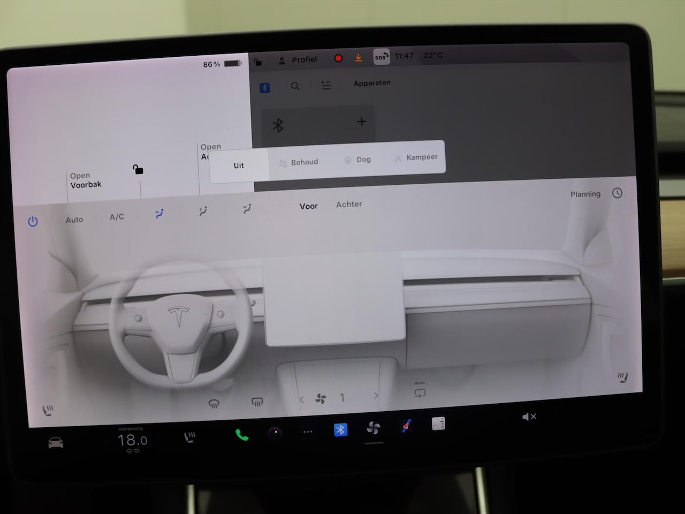Turn on front windshield defrost
The image size is (685, 514).
pos(214,404)
